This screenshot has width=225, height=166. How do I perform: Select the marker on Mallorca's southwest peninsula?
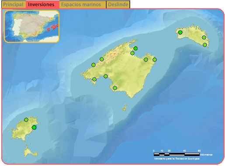[x=94, y=79]
